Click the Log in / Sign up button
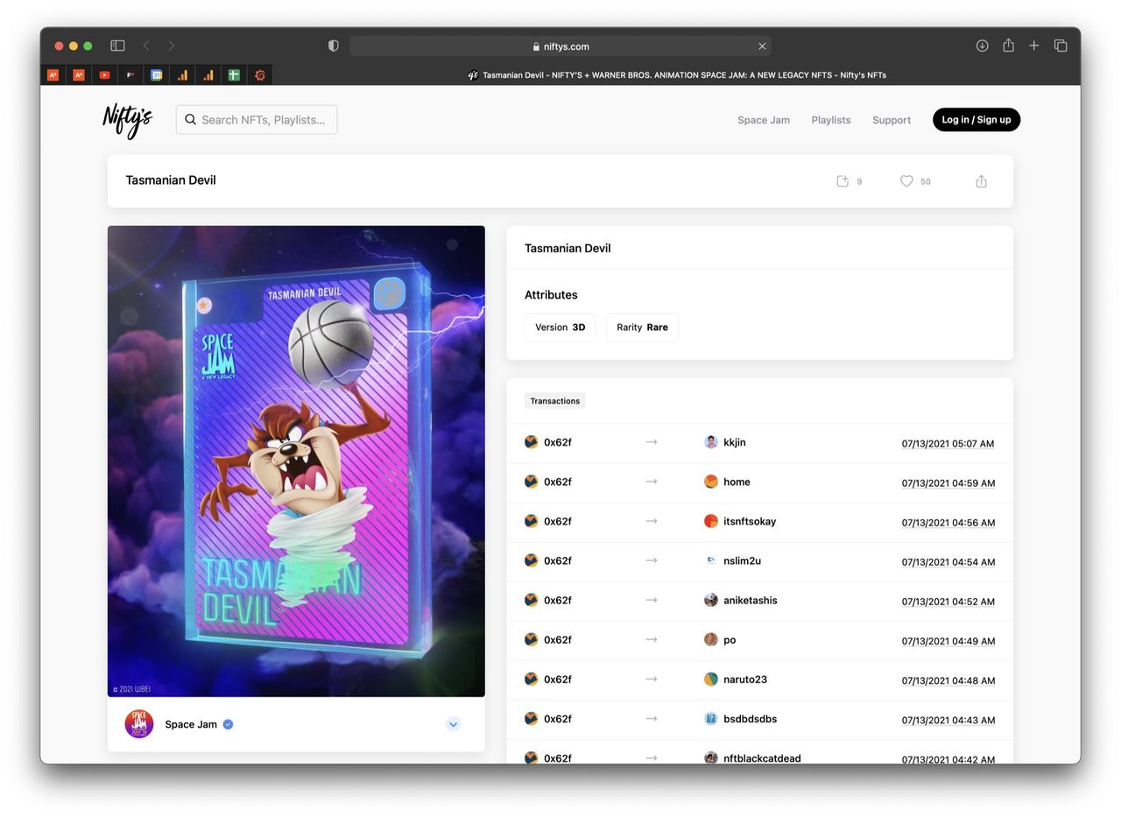The height and width of the screenshot is (817, 1121). [976, 120]
